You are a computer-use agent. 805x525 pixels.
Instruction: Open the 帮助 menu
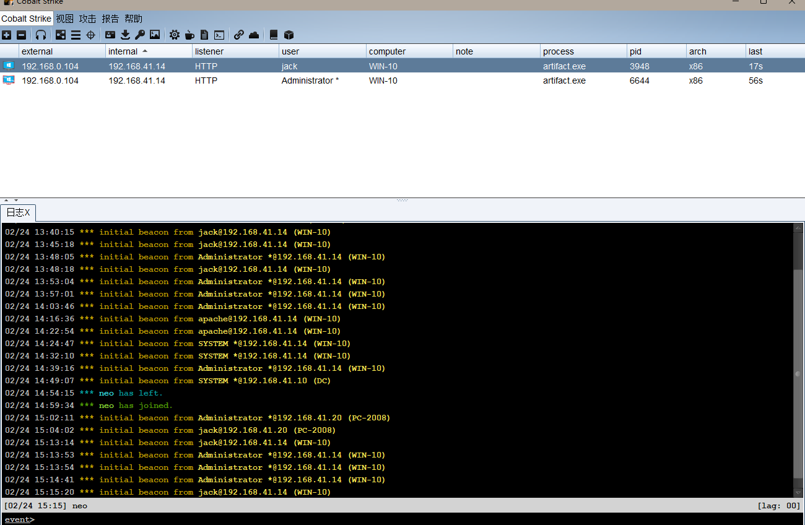click(x=133, y=19)
